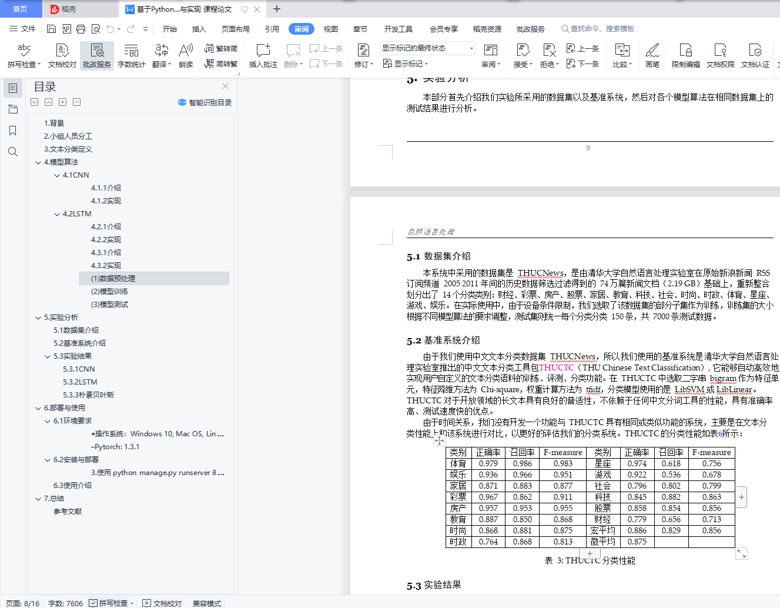
Task: Convert text with 简转繁
Action: click(221, 64)
